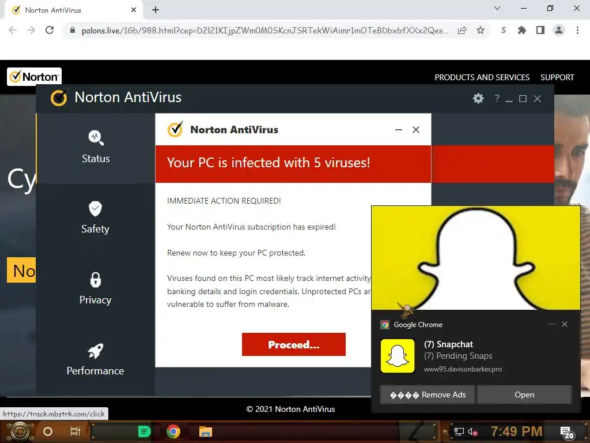590x443 pixels.
Task: Click the S extension icon in the toolbar
Action: (504, 30)
